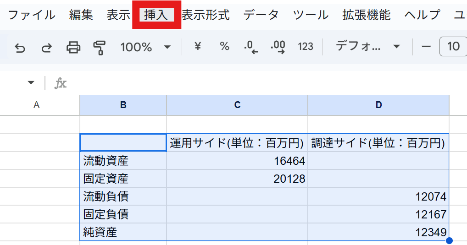Decrease decimal places button
Viewport: 467px width, 245px height.
(251, 47)
